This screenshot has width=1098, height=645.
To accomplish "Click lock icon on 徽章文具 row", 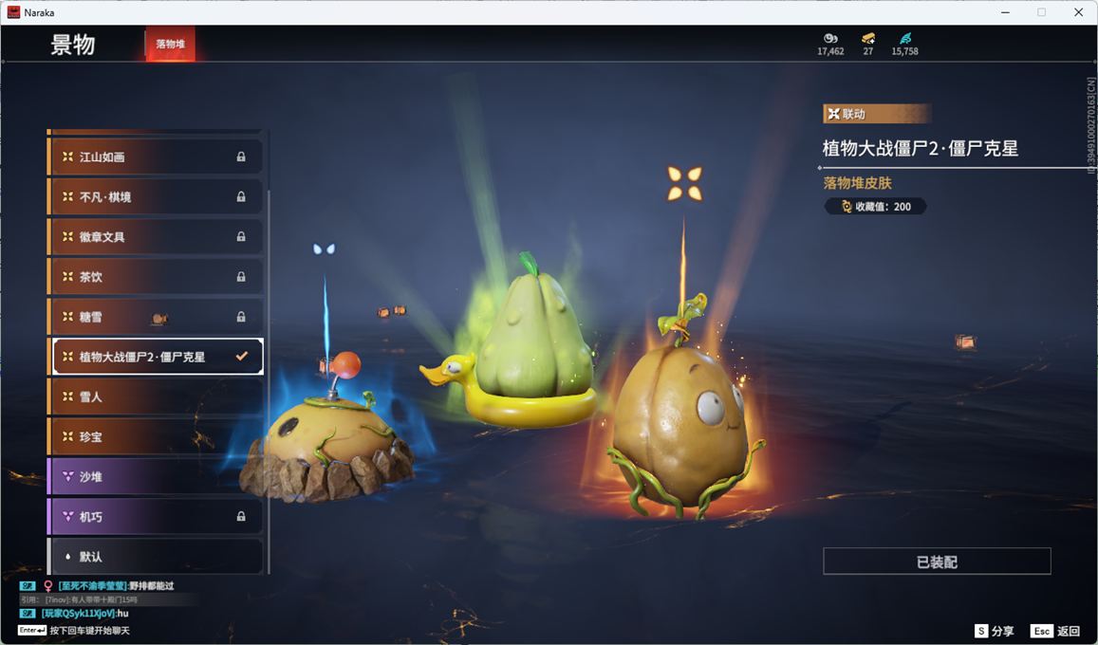I will (241, 236).
